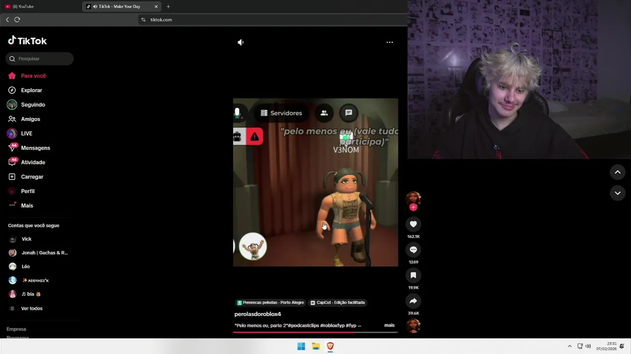Viewport: 631px width, 354px height.
Task: Follow creator with the red plus badge
Action: 413,207
